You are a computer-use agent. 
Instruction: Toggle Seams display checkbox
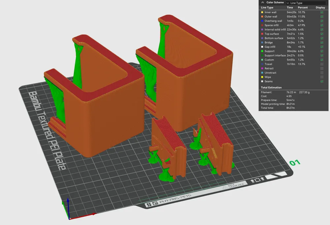(322, 81)
